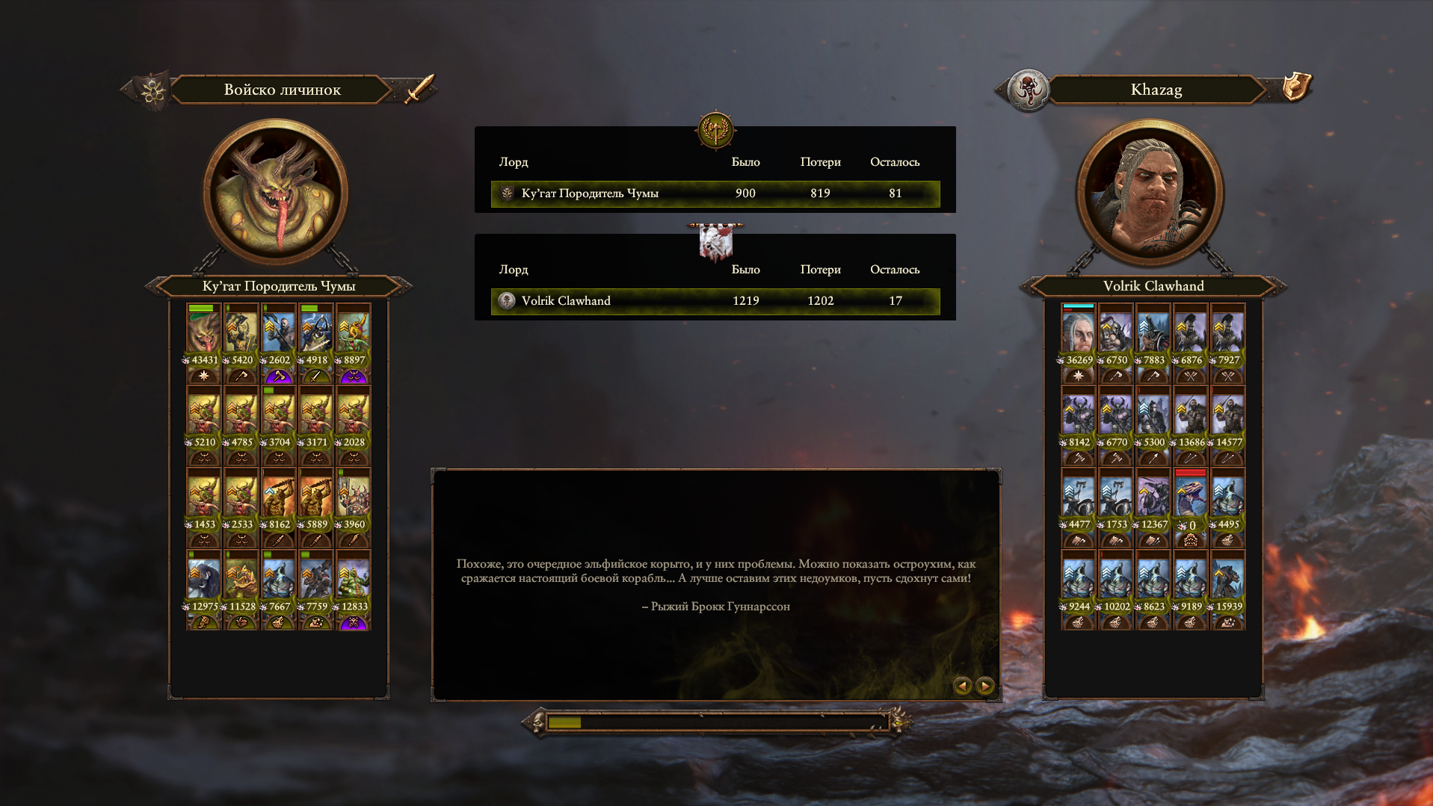1433x806 pixels.
Task: Click the Ку'гат Породитель Чумы portrait
Action: pos(276,193)
